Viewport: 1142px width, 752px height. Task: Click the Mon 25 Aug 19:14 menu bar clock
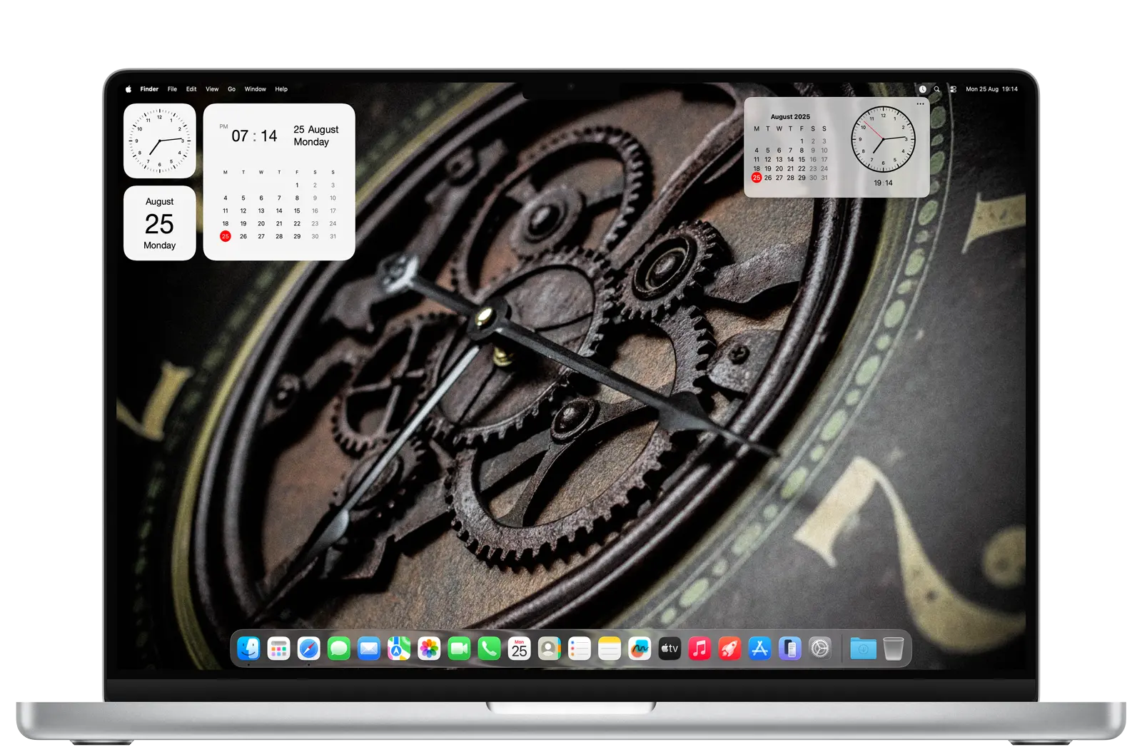point(991,89)
